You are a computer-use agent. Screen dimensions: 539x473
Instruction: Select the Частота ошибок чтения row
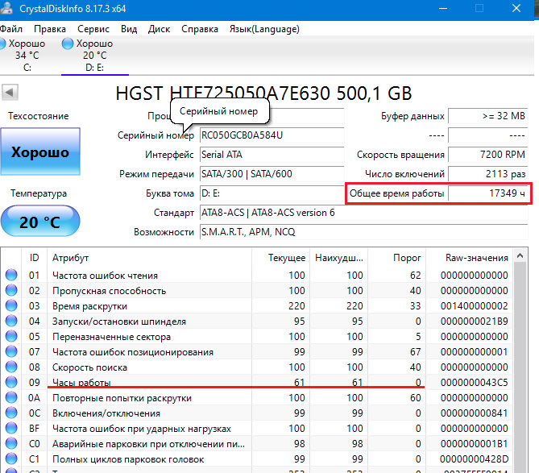click(257, 275)
